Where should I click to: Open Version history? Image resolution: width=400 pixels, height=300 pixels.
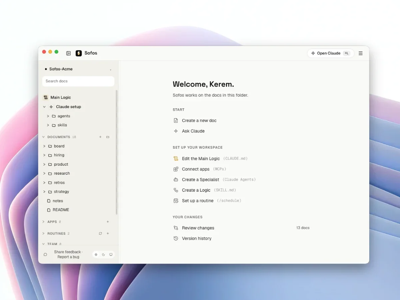197,238
